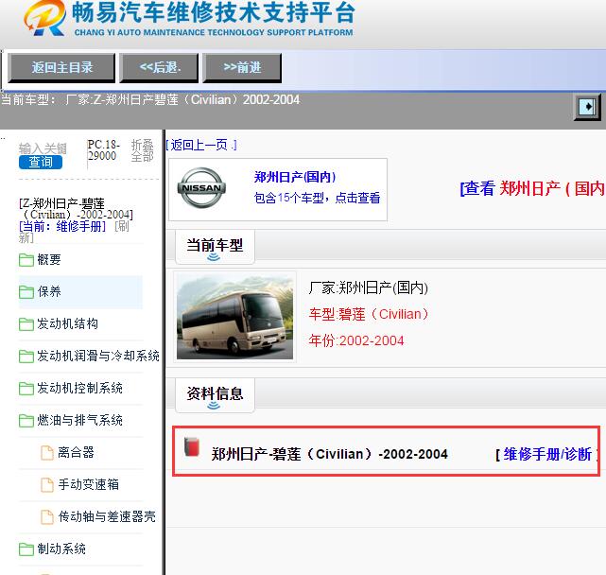606x575 pixels.
Task: Select the 资料信息 tab
Action: click(215, 394)
